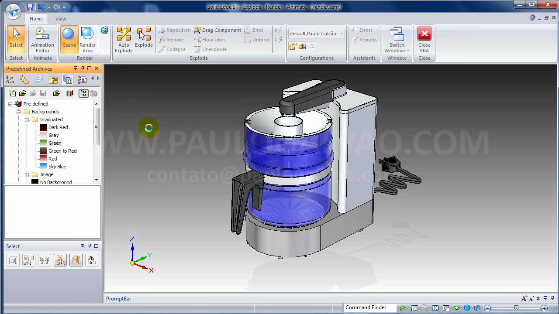559x314 pixels.
Task: Close the Predefined Archives pane
Action: [x=97, y=68]
